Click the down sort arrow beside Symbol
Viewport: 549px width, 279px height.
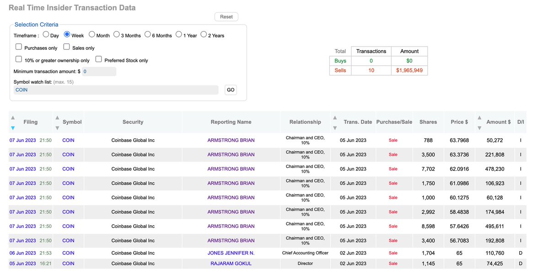click(57, 128)
